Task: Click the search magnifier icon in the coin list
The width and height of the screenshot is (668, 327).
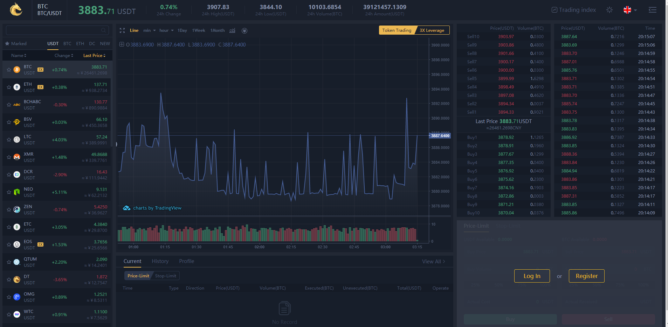Action: coord(103,30)
